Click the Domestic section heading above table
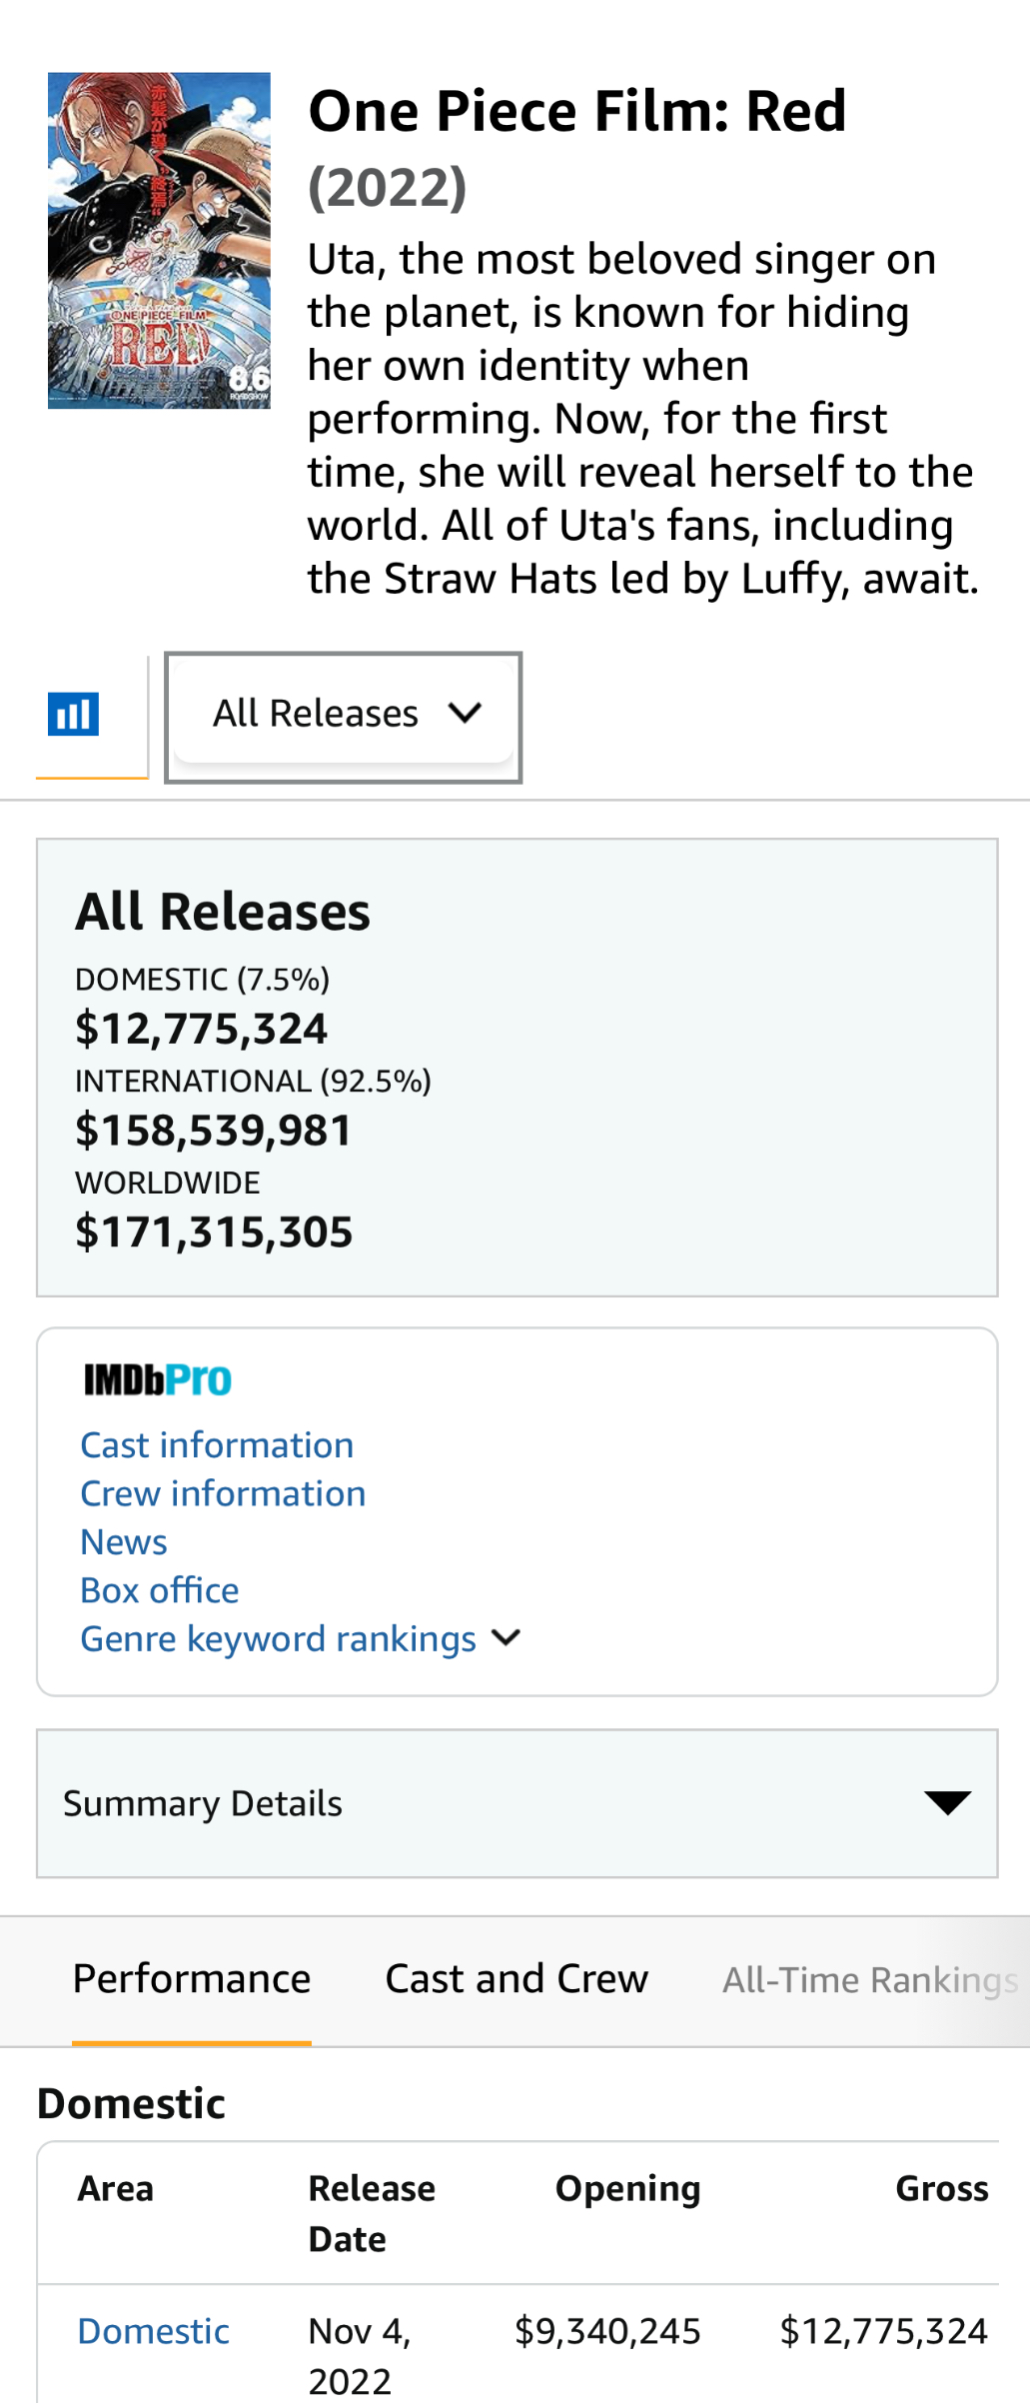Image resolution: width=1030 pixels, height=2403 pixels. click(x=131, y=2103)
